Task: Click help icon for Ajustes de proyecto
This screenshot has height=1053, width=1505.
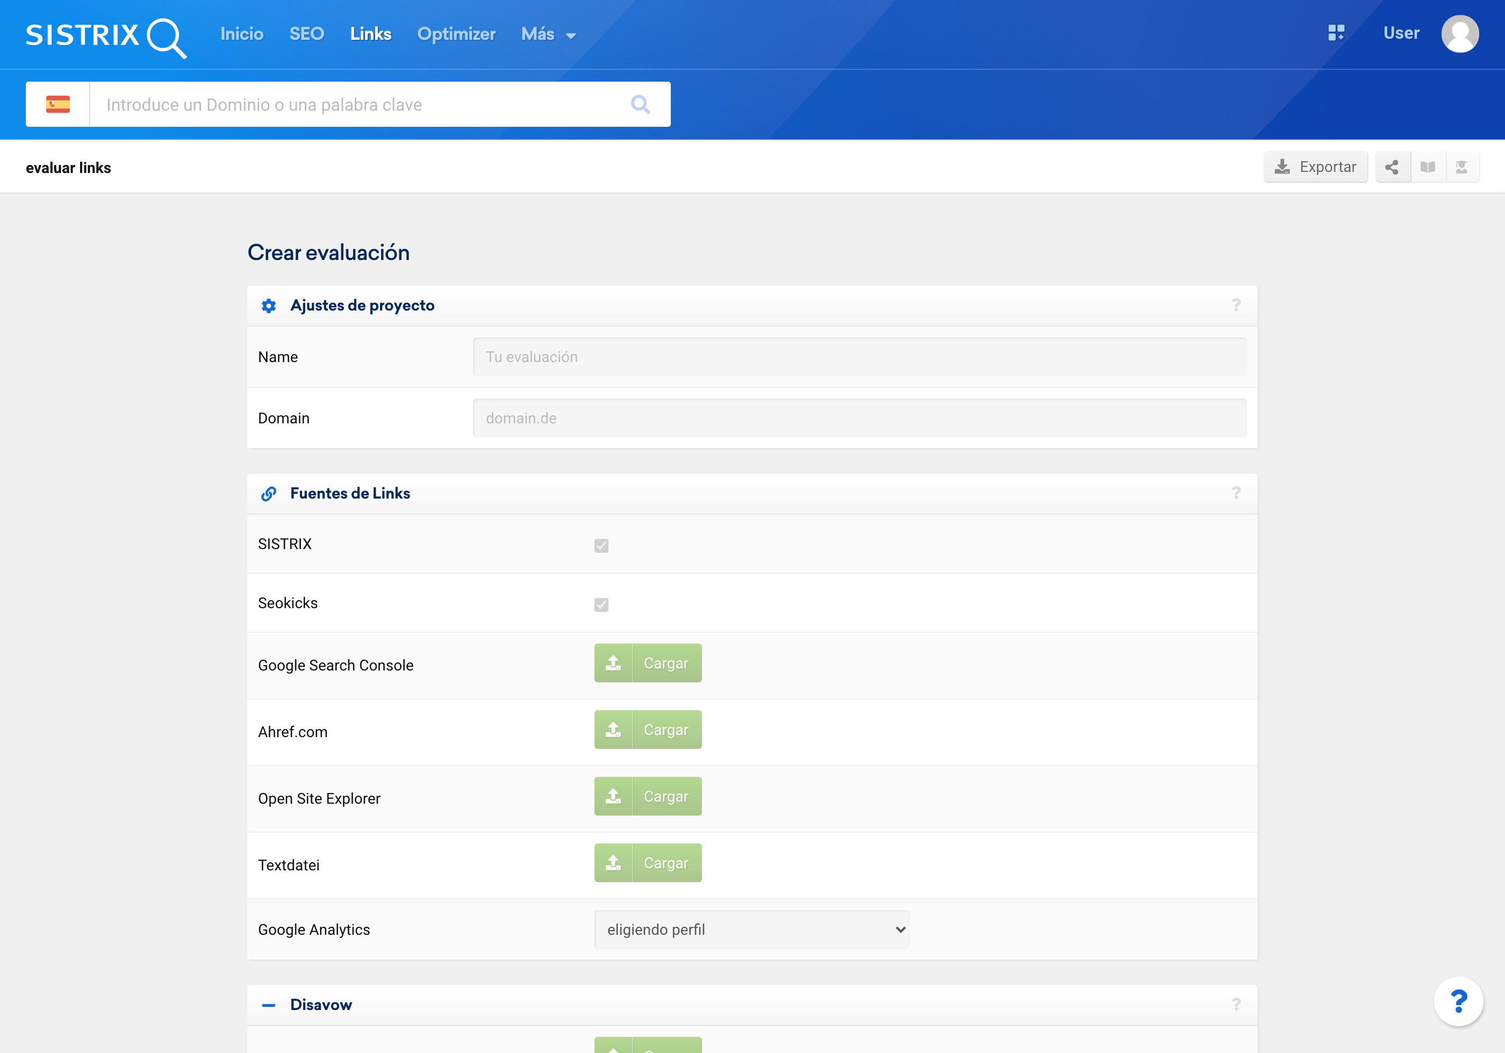Action: pyautogui.click(x=1236, y=305)
